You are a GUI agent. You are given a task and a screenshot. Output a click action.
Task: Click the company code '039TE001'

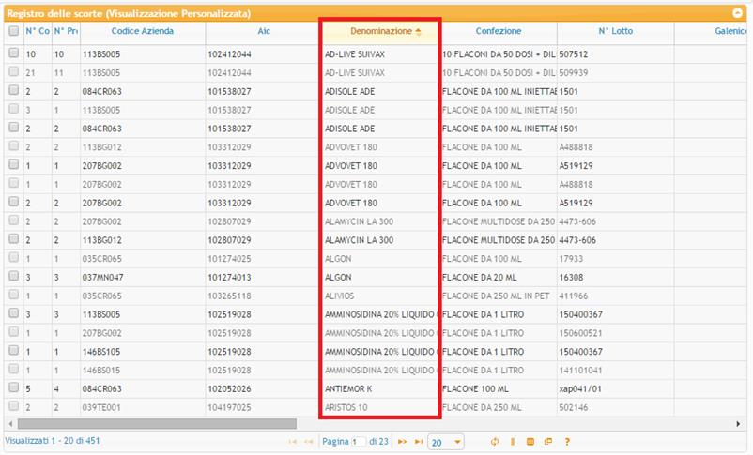pyautogui.click(x=100, y=407)
